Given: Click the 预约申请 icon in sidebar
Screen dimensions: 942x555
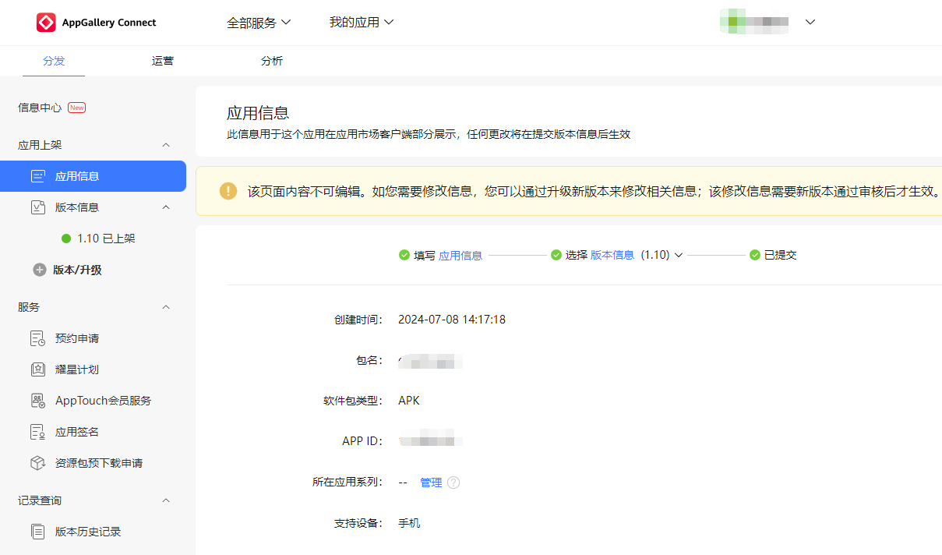Looking at the screenshot, I should pos(37,338).
